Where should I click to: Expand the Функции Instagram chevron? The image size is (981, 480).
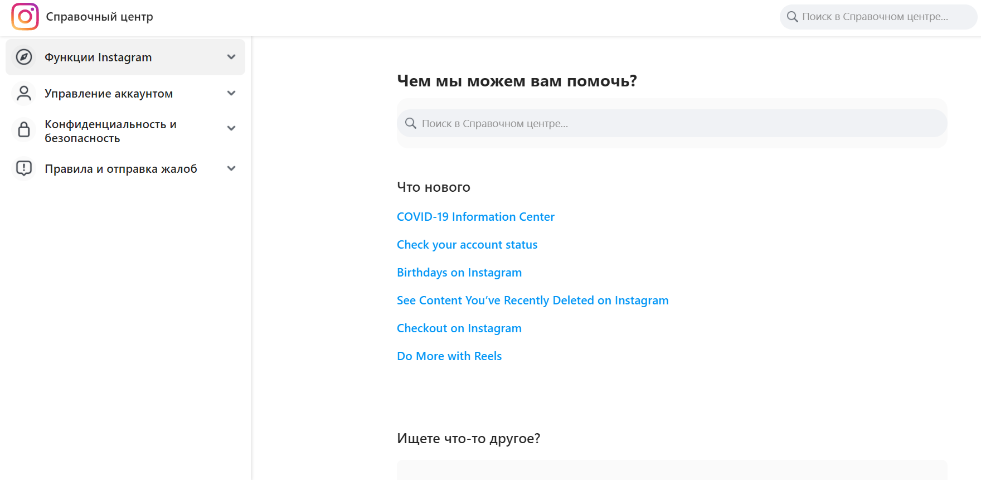(x=231, y=57)
